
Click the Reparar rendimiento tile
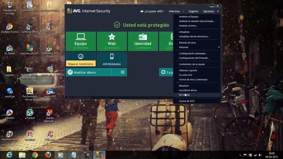[80, 60]
